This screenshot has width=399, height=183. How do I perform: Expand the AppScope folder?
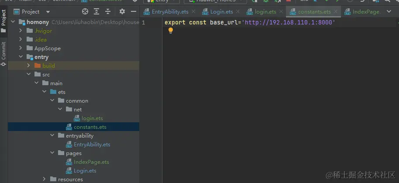click(21, 48)
